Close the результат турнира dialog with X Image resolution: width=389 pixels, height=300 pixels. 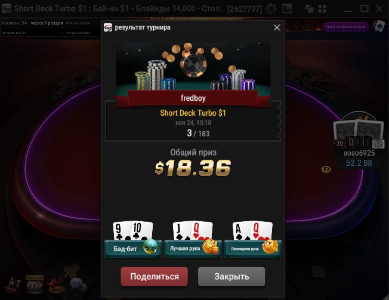[x=277, y=27]
